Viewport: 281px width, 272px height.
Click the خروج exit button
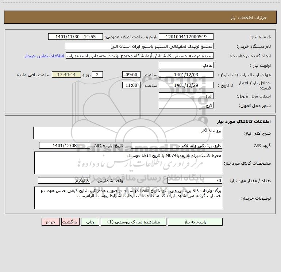click(50, 222)
